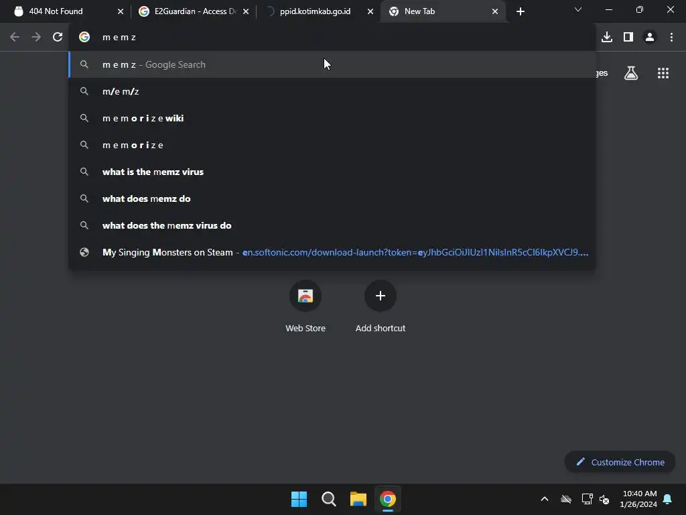Pick 'what does the memz virus do'
Viewport: 686px width, 515px height.
pos(332,225)
